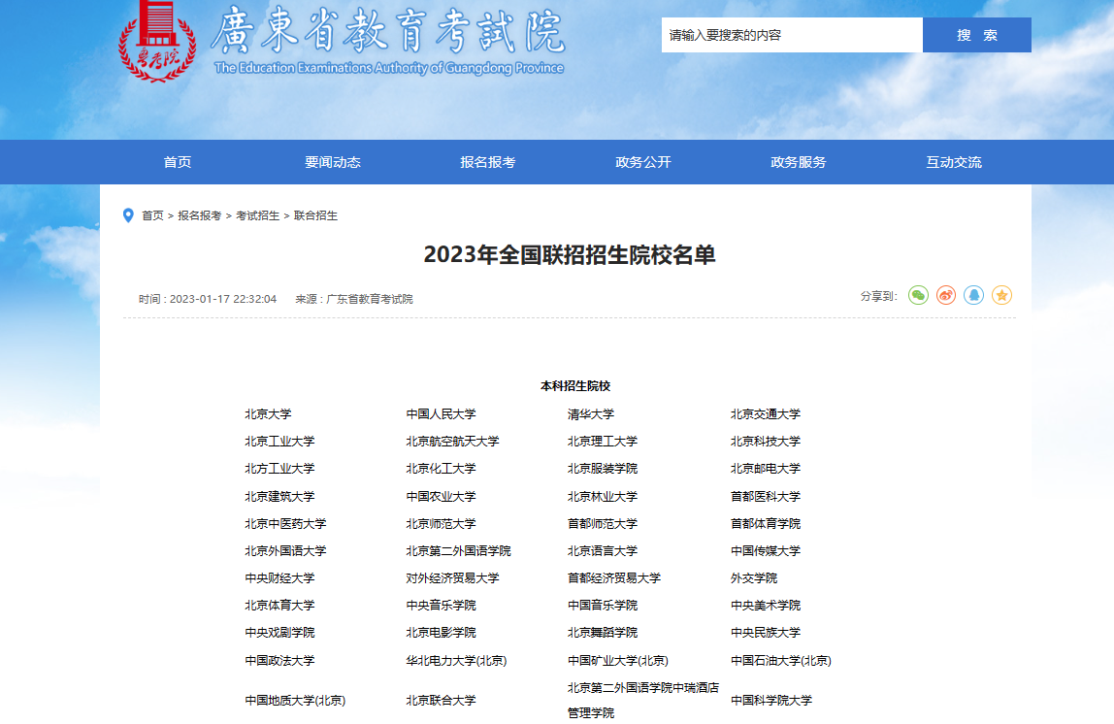Select 对外经济贸易大学 in the list

(452, 578)
